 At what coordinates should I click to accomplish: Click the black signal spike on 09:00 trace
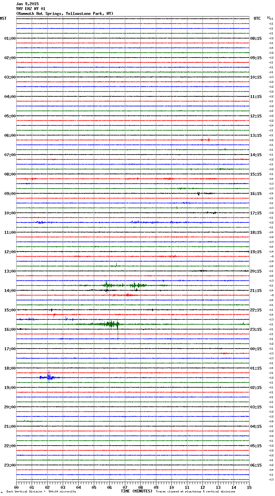198,194
